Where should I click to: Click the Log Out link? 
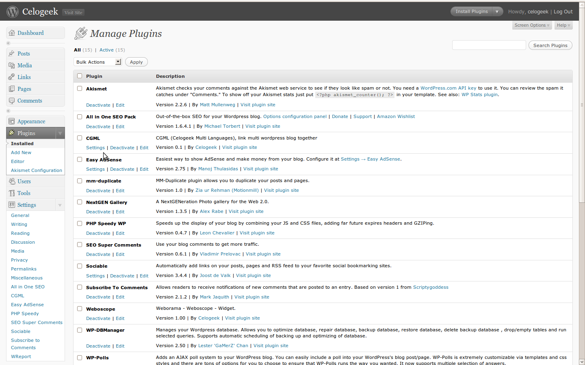pyautogui.click(x=563, y=12)
